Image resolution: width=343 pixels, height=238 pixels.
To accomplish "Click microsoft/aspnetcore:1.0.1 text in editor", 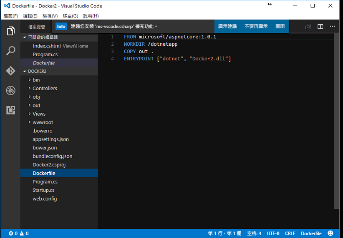I will pyautogui.click(x=177, y=37).
